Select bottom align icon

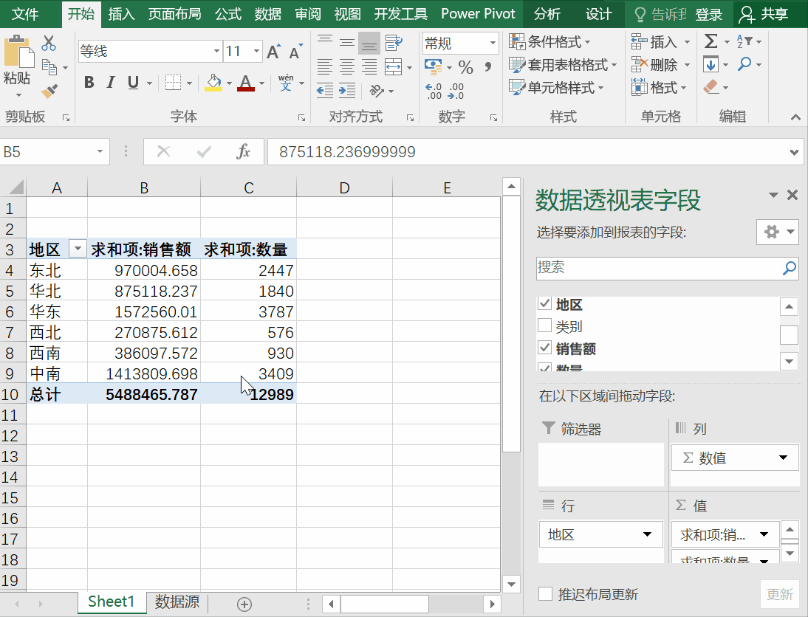click(369, 44)
